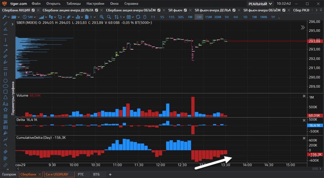The width and height of the screenshot is (324, 178).
Task: Open the page template dropdown labeled 1
Action: (90, 17)
